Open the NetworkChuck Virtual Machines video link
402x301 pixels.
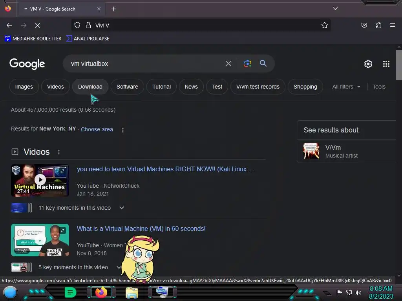point(165,169)
